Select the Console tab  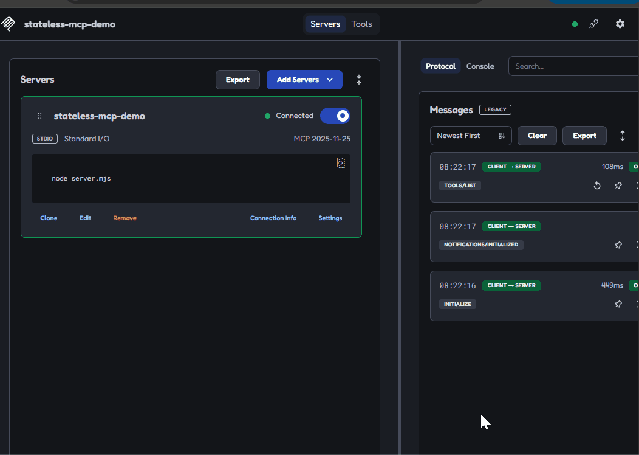point(480,66)
